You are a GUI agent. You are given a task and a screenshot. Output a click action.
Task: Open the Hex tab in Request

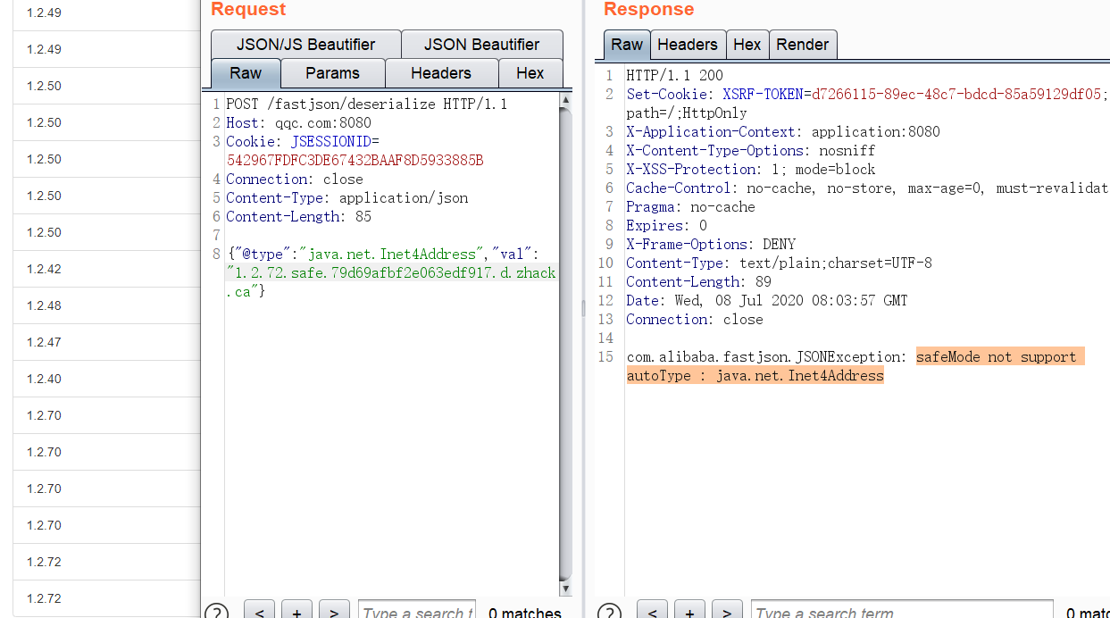530,73
